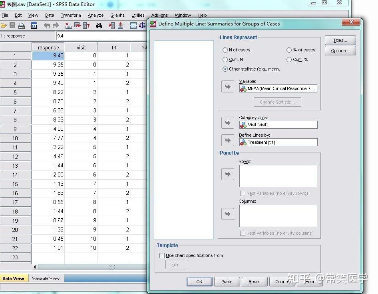Image resolution: width=378 pixels, height=294 pixels.
Task: Click the arrow button beside Category Axis
Action: click(x=228, y=123)
